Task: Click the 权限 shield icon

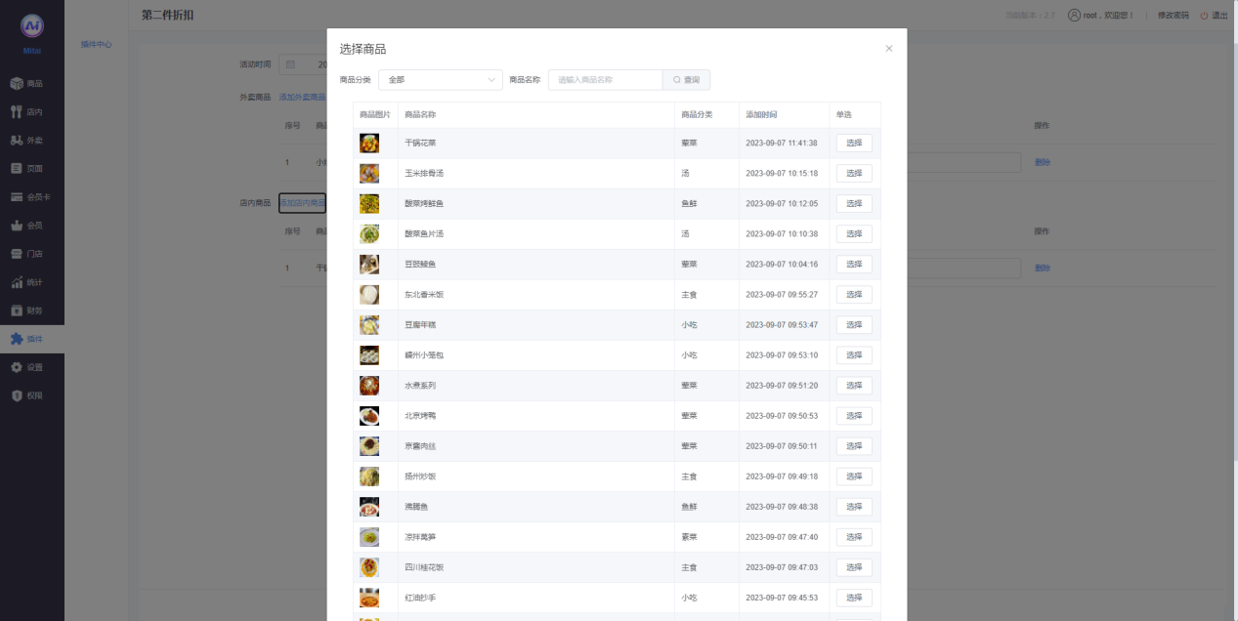Action: click(17, 395)
